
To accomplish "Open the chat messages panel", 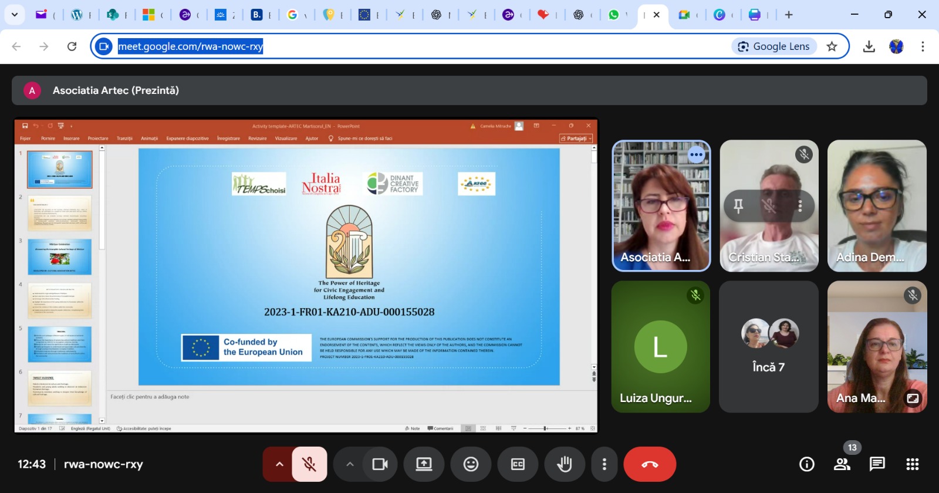I will (877, 464).
